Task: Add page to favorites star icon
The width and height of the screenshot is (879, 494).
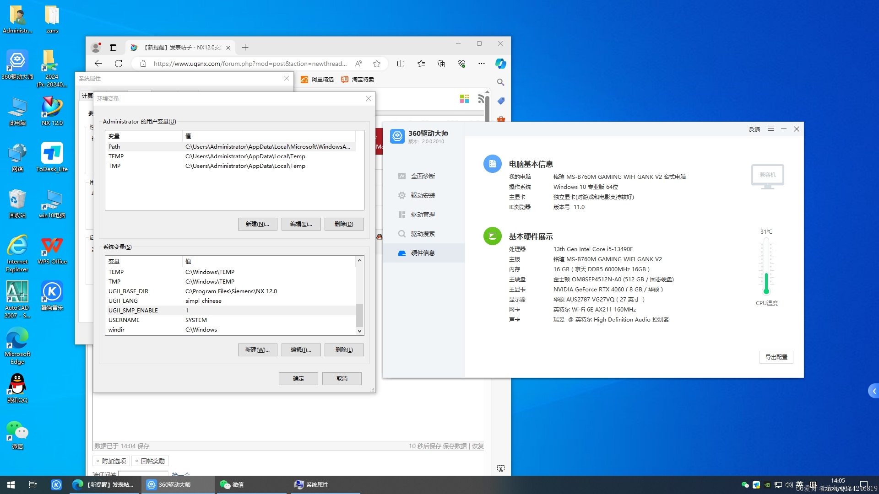Action: (x=377, y=64)
